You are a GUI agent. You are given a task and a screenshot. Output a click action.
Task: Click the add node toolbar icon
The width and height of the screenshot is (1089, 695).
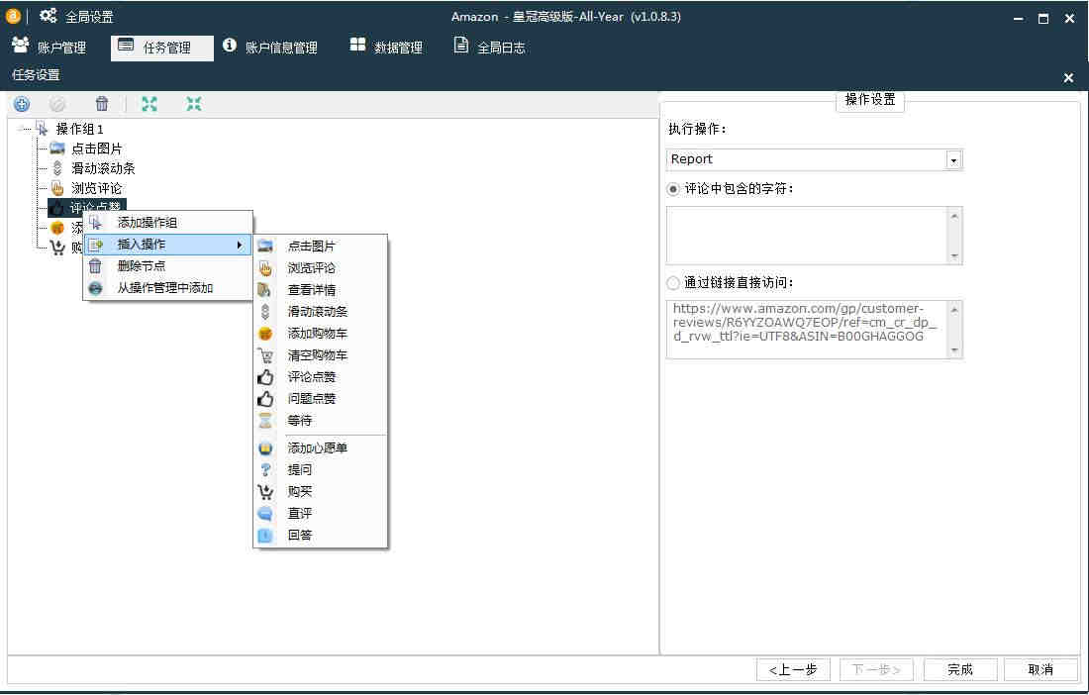pyautogui.click(x=22, y=104)
